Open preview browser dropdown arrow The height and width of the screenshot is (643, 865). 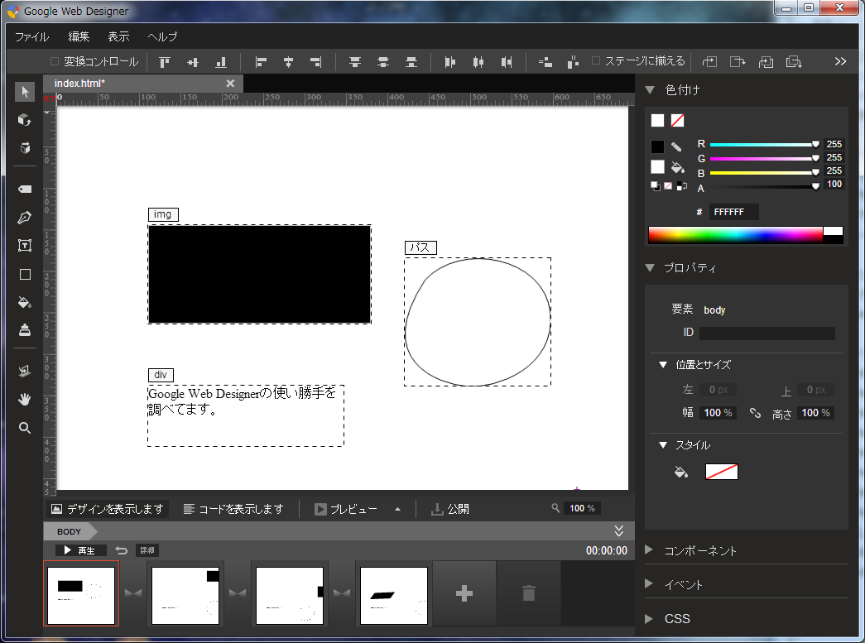(x=398, y=509)
